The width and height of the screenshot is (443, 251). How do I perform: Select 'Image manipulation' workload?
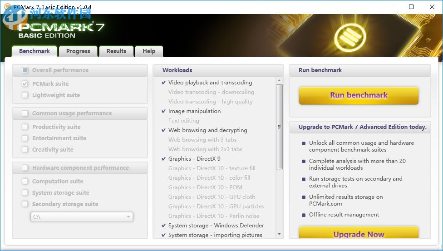[x=194, y=111]
